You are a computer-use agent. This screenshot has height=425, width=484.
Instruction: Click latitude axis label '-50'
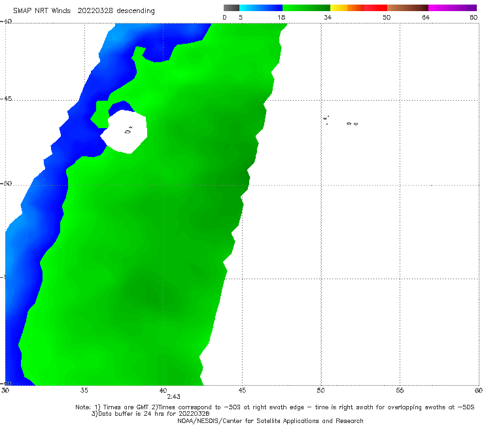pyautogui.click(x=6, y=184)
